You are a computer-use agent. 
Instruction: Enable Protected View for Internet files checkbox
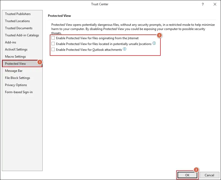[53, 38]
